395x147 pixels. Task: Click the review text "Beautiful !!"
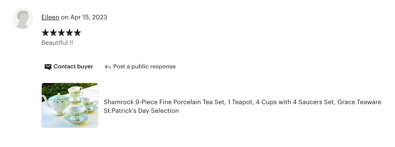tap(57, 43)
